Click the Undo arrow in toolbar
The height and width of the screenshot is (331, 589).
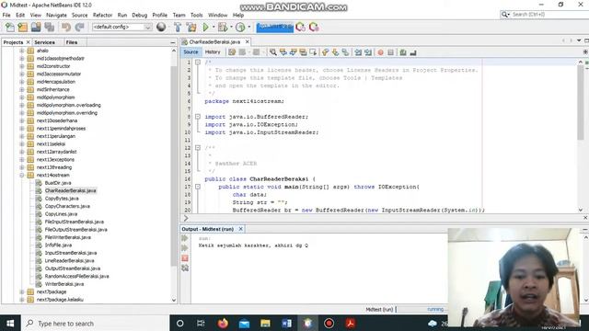click(66, 27)
